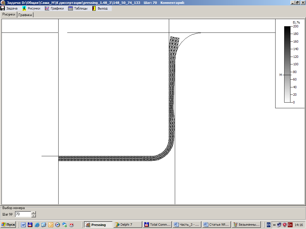Image resolution: width=306 pixels, height=229 pixels.
Task: Launch Internet Explorer from quick launch
Action: coord(37,225)
